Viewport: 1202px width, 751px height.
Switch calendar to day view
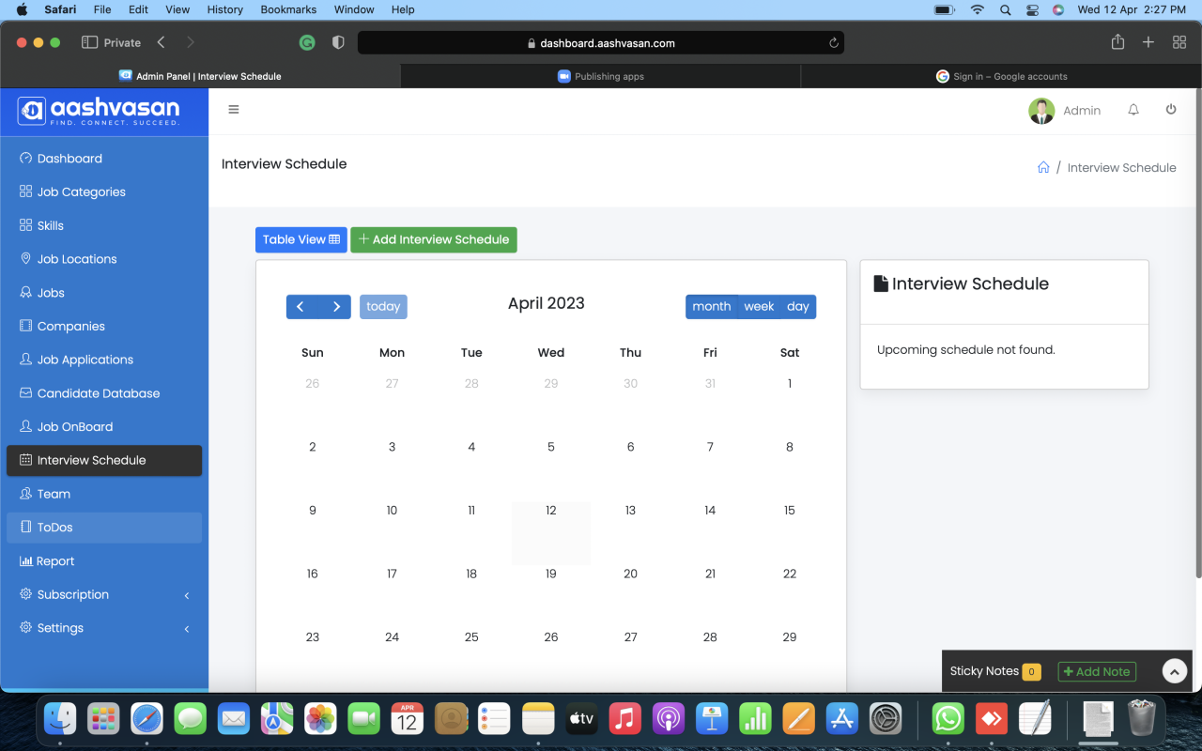798,307
